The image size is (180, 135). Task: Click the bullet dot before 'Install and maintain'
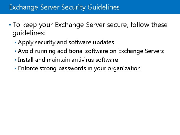click(16, 60)
